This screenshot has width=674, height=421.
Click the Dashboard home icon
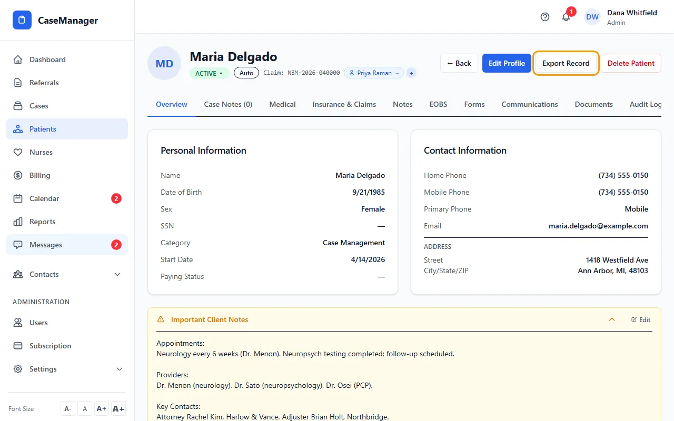18,59
